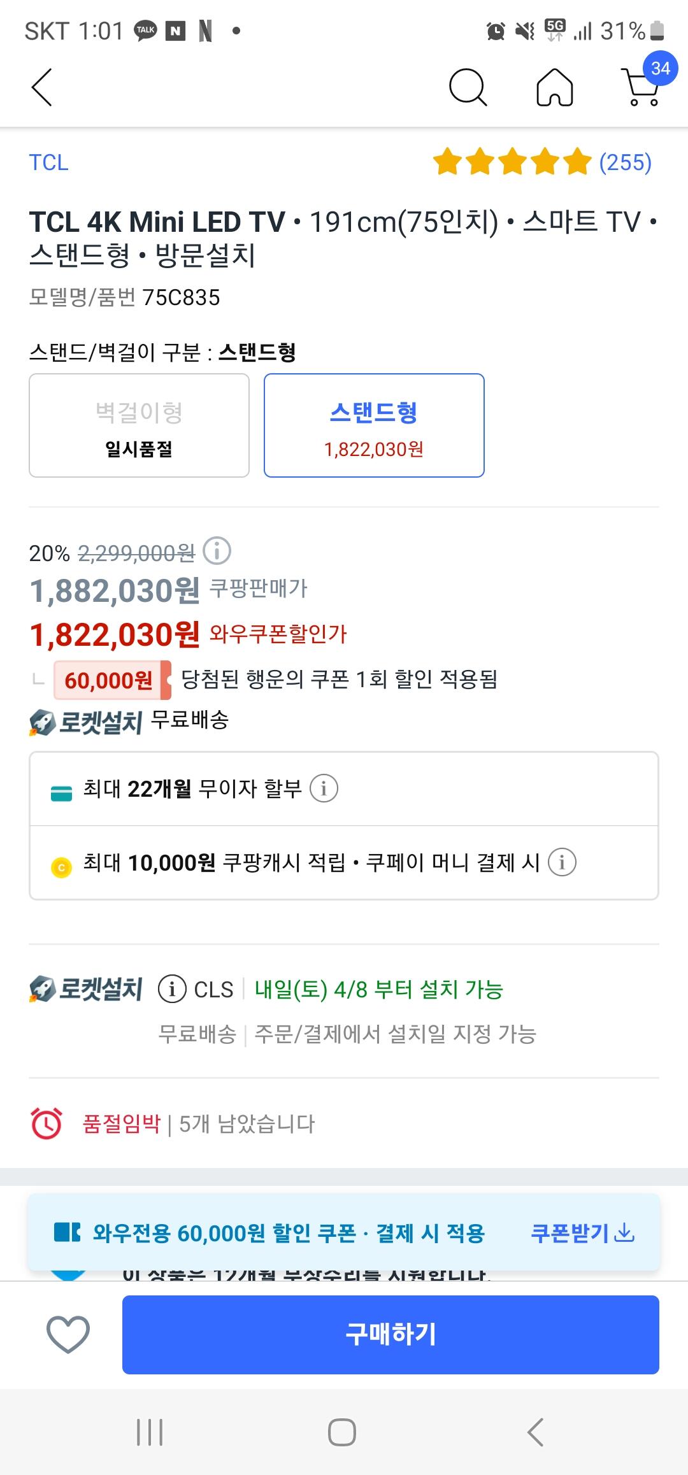Open search with magnifier icon

point(468,87)
